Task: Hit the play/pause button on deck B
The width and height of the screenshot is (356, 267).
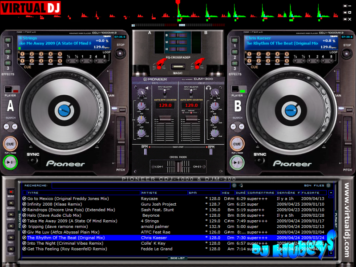Action: click(x=237, y=162)
